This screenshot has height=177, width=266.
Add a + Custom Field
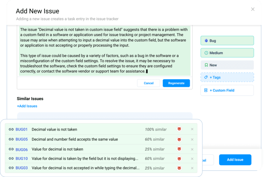pos(227,90)
